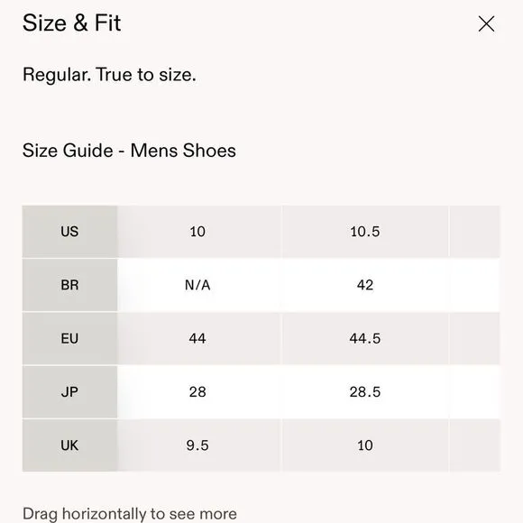The width and height of the screenshot is (523, 523).
Task: Click the JP size 28 cell
Action: coord(199,392)
